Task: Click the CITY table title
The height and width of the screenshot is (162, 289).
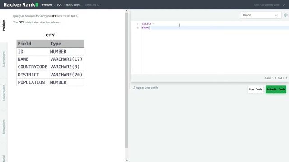Action: 50,35
